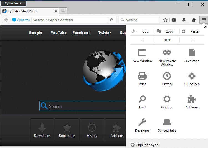Zoom out with the minus button
208x148 pixels.
[143, 40]
